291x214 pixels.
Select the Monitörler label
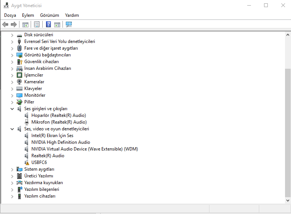click(35, 95)
